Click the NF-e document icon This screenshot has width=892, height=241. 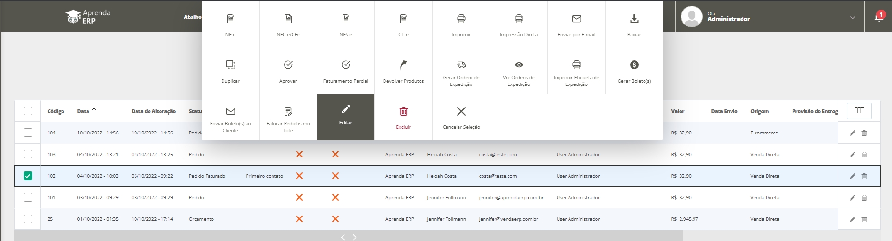tap(230, 19)
